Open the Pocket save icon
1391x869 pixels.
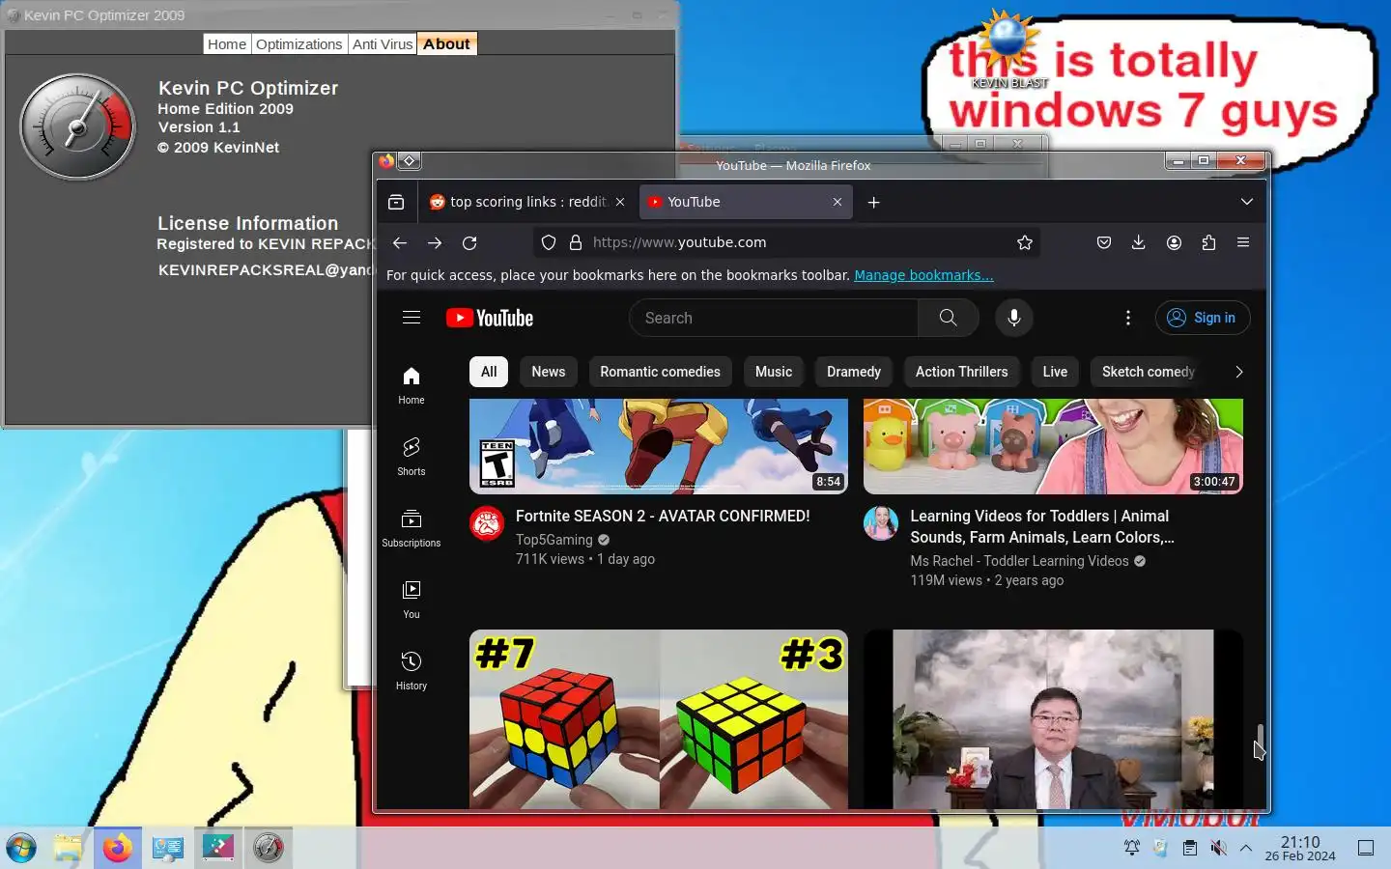click(x=1104, y=243)
